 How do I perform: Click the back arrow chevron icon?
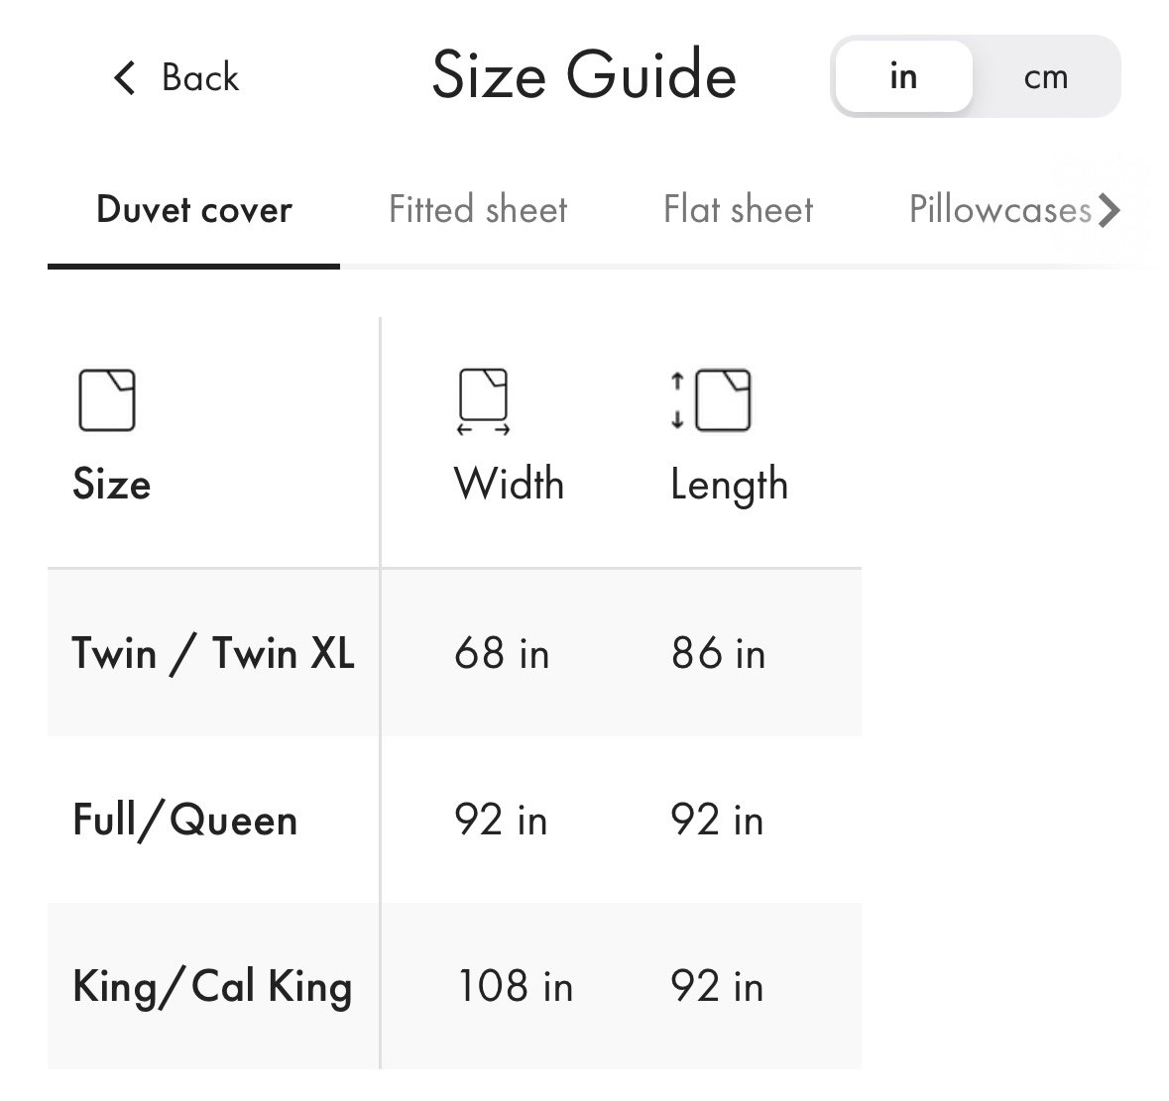tap(125, 77)
